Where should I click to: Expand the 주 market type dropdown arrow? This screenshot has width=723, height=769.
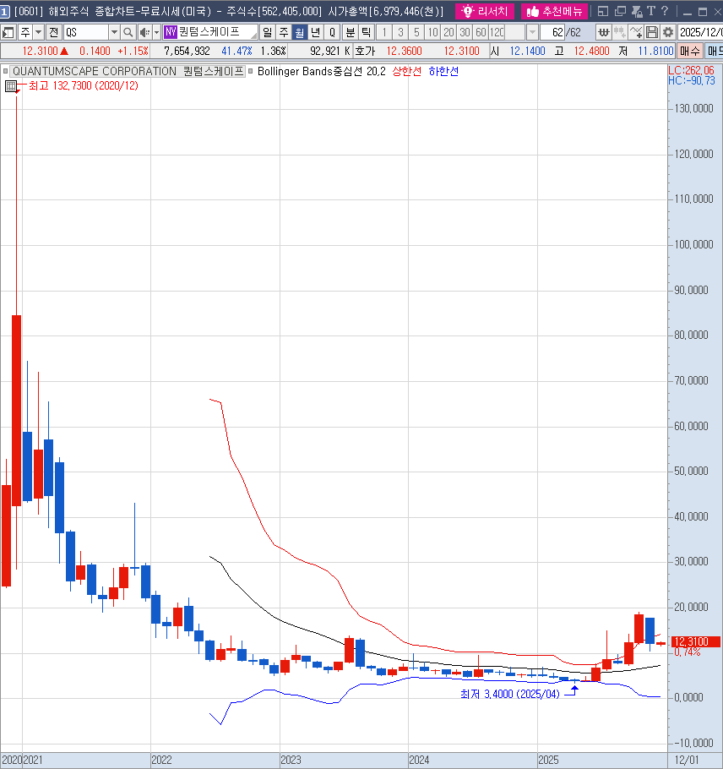point(38,32)
